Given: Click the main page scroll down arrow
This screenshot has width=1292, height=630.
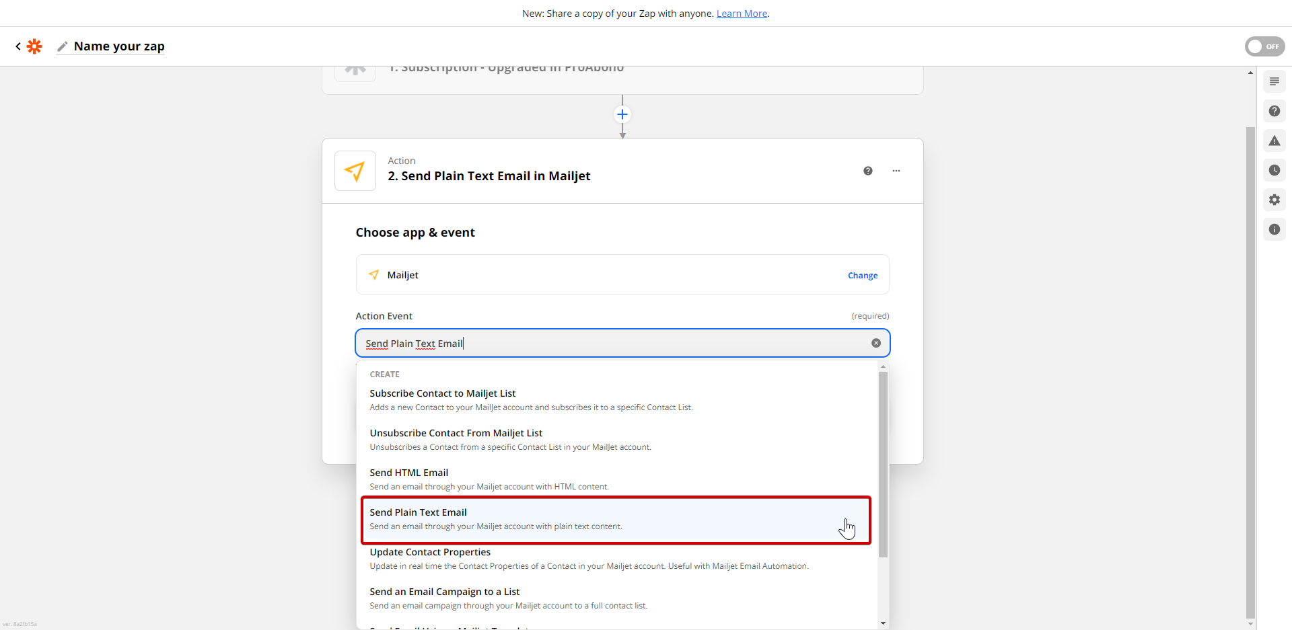Looking at the screenshot, I should coord(1250,624).
